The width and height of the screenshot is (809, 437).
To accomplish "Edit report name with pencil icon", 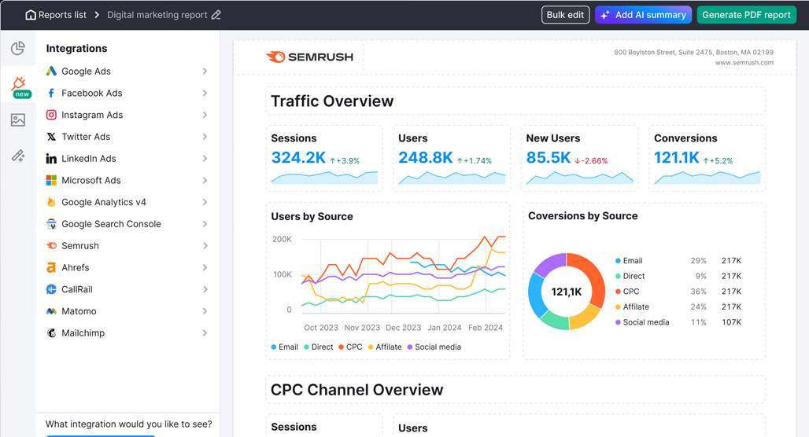I will (216, 15).
